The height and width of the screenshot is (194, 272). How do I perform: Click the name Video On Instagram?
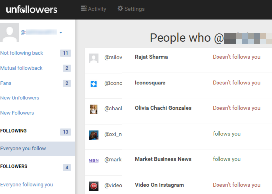pyautogui.click(x=159, y=185)
